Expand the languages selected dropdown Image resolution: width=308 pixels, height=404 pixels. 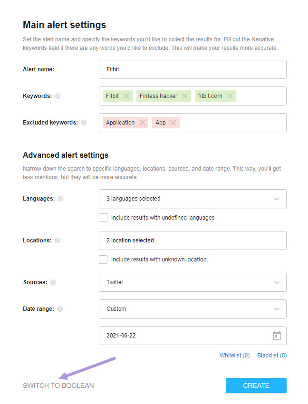(x=193, y=199)
